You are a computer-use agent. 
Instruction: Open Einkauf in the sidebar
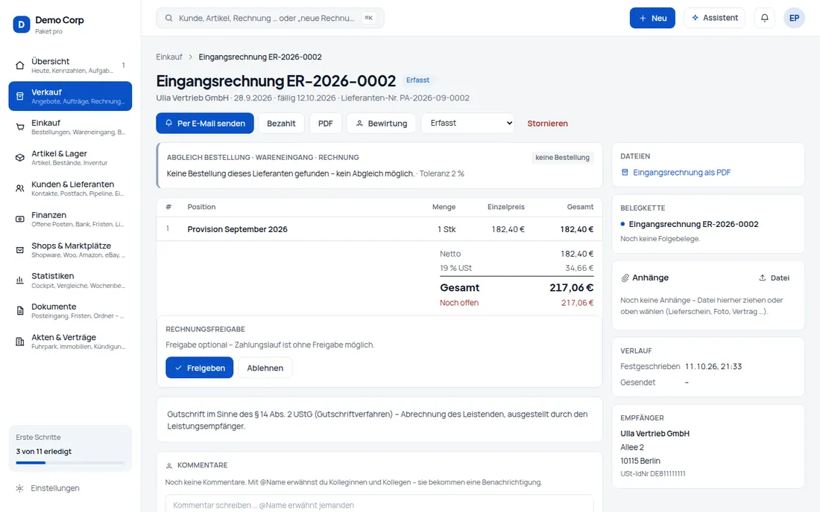click(70, 127)
